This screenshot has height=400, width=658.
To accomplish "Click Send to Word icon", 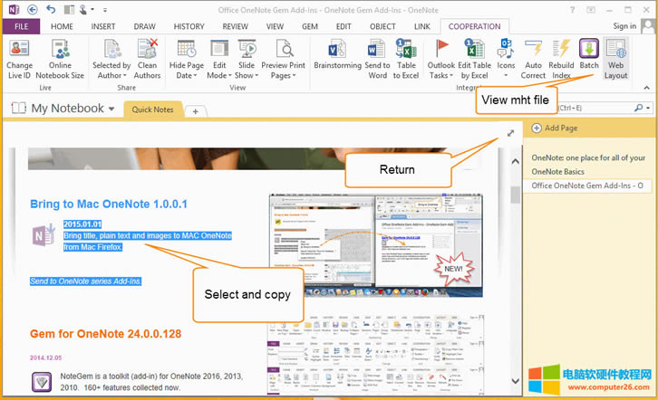I will (377, 52).
